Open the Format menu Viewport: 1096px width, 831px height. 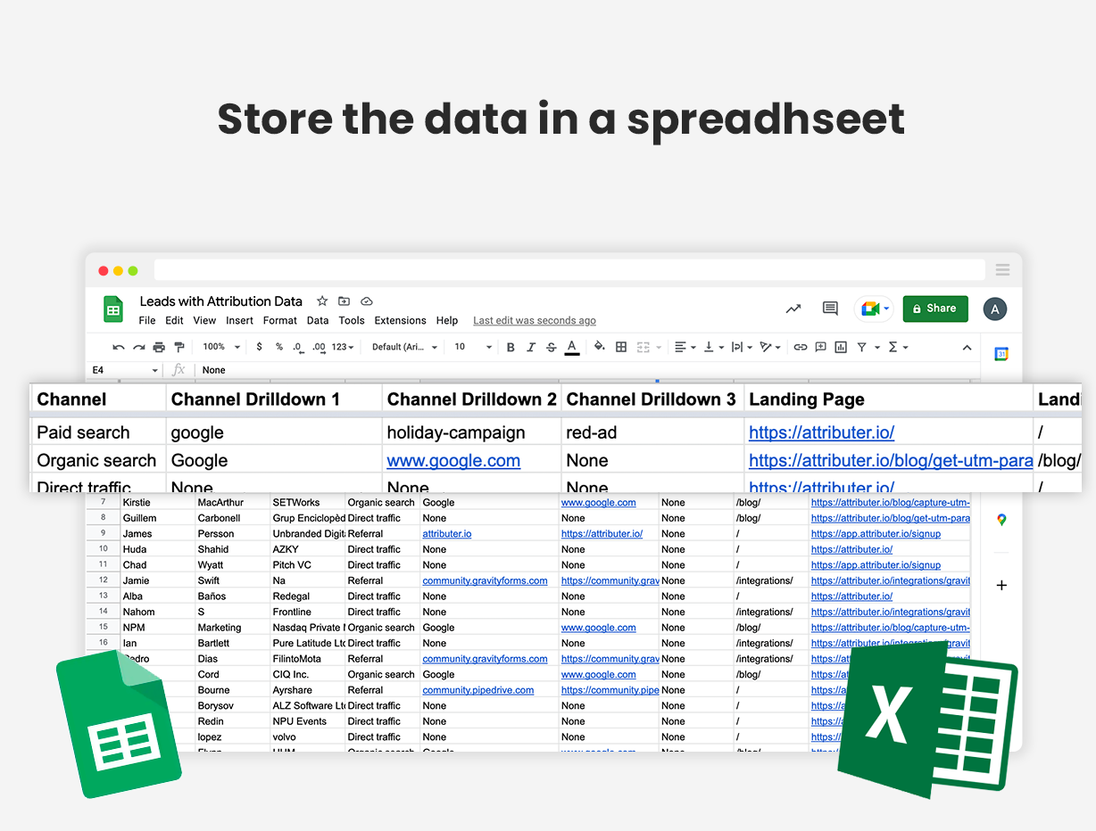(x=280, y=321)
